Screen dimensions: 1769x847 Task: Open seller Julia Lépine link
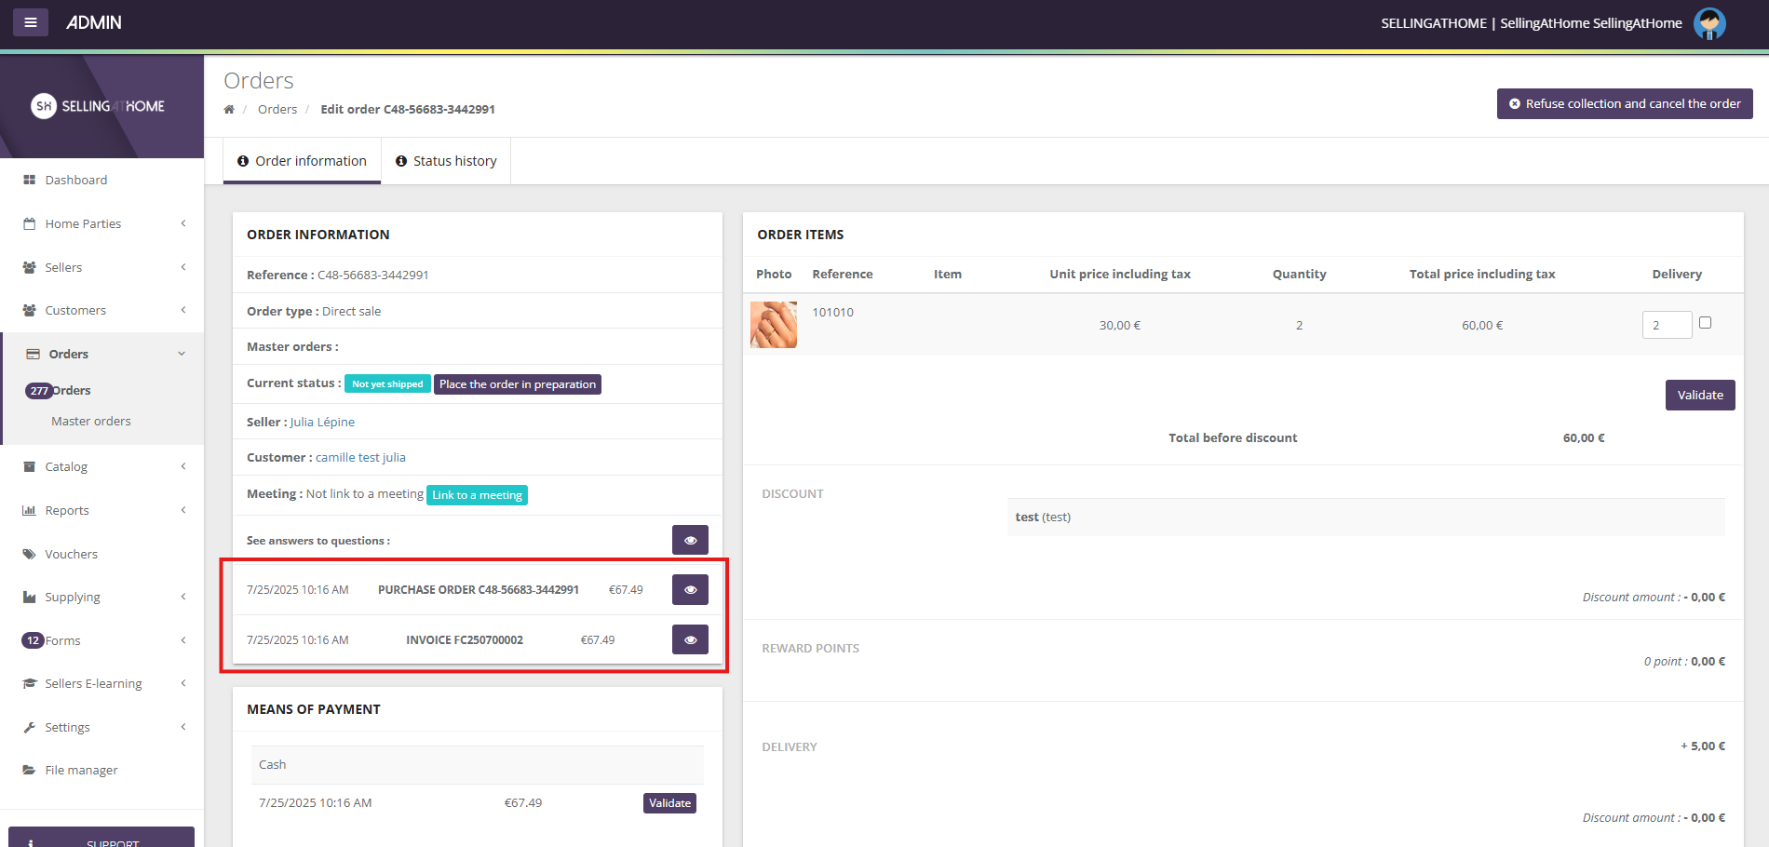(322, 422)
